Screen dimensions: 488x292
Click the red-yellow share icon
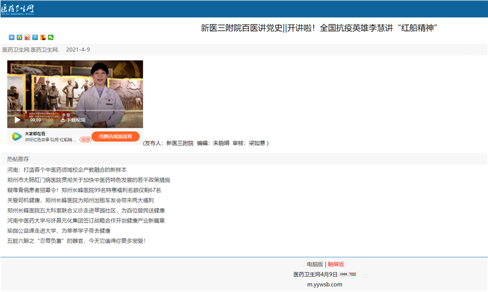click(43, 38)
